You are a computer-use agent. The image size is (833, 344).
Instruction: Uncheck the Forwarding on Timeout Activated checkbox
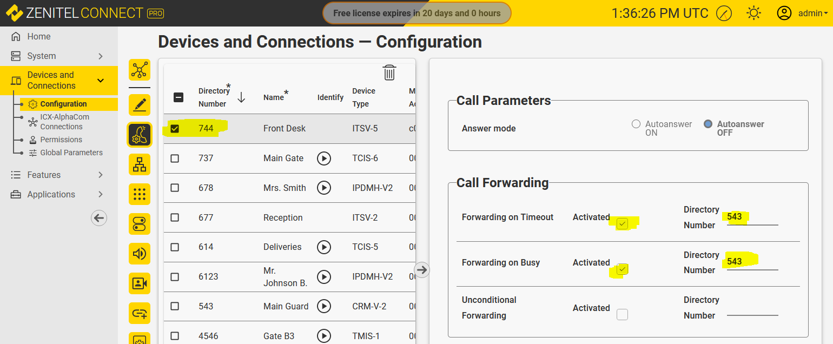(x=623, y=223)
